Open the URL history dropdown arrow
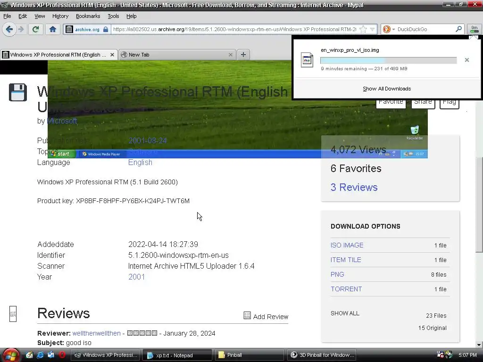Screen dimensions: 483x362 (x=373, y=29)
